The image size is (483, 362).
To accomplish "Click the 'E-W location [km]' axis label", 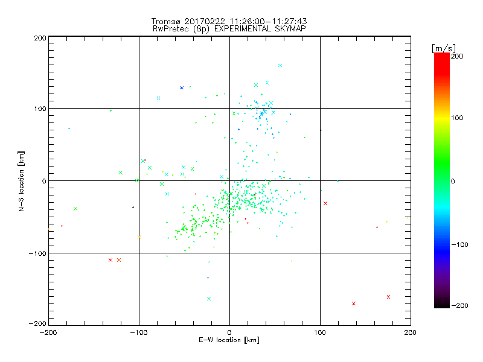I will point(229,340).
